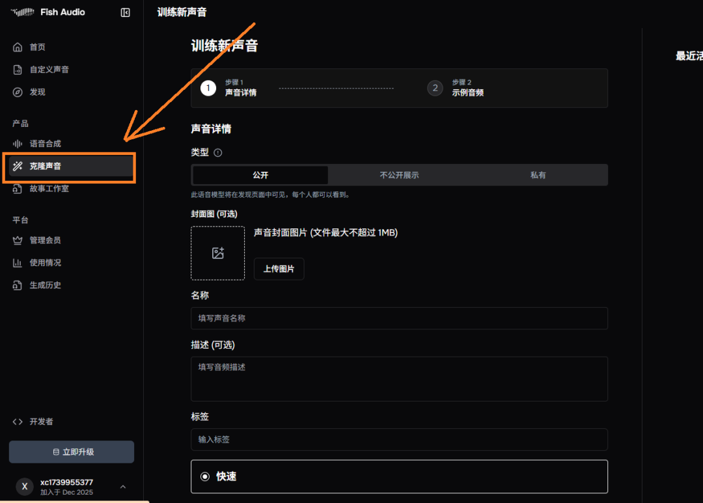Click the image placeholder in cover upload box
The width and height of the screenshot is (703, 503).
point(218,253)
